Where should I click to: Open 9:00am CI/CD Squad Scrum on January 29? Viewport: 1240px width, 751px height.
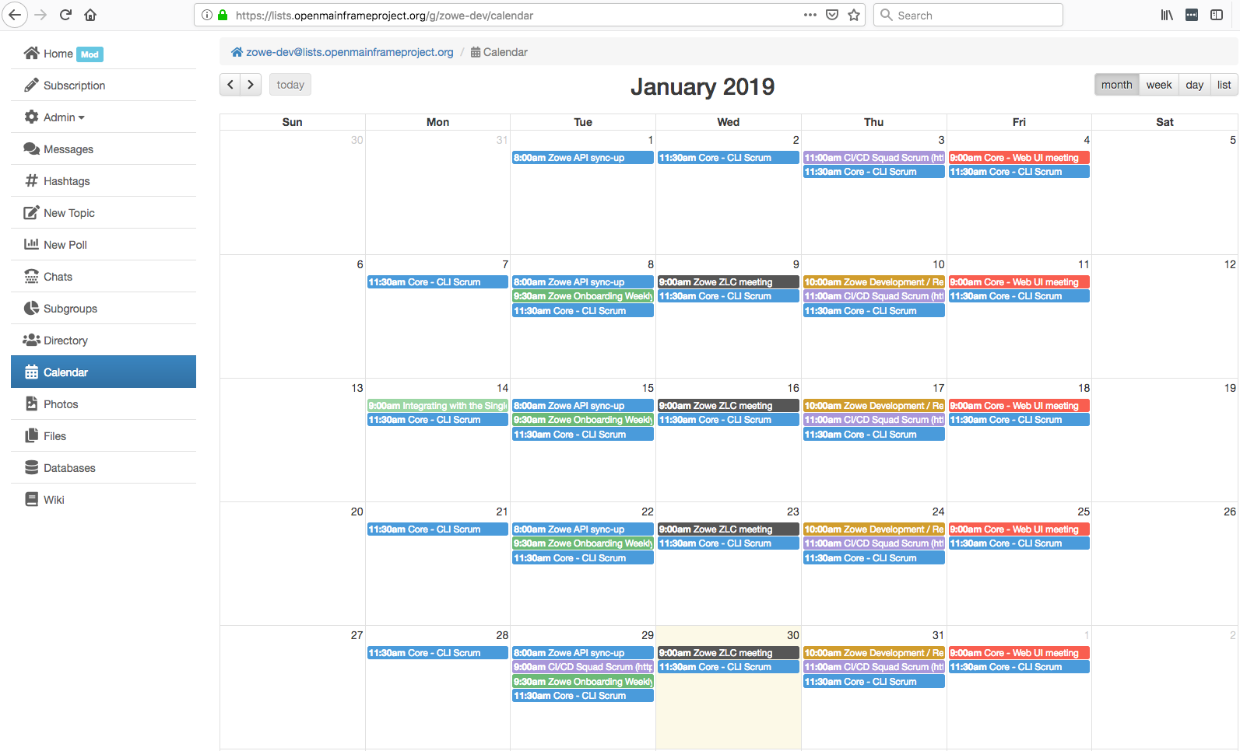click(x=583, y=667)
